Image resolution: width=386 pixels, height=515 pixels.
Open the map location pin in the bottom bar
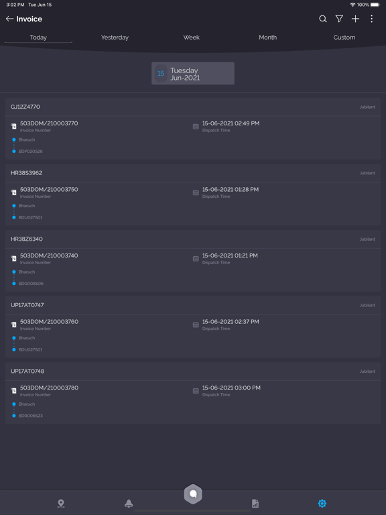click(x=61, y=503)
